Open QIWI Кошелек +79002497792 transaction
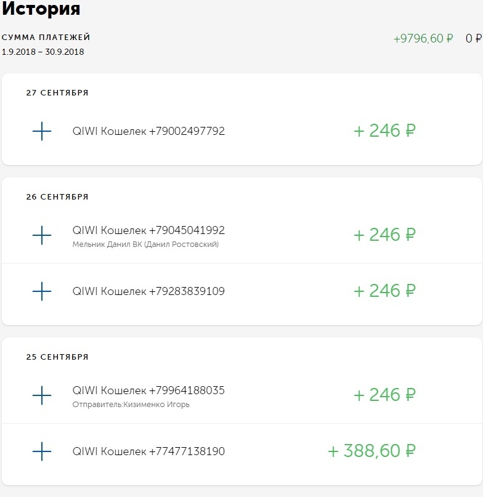 click(148, 131)
